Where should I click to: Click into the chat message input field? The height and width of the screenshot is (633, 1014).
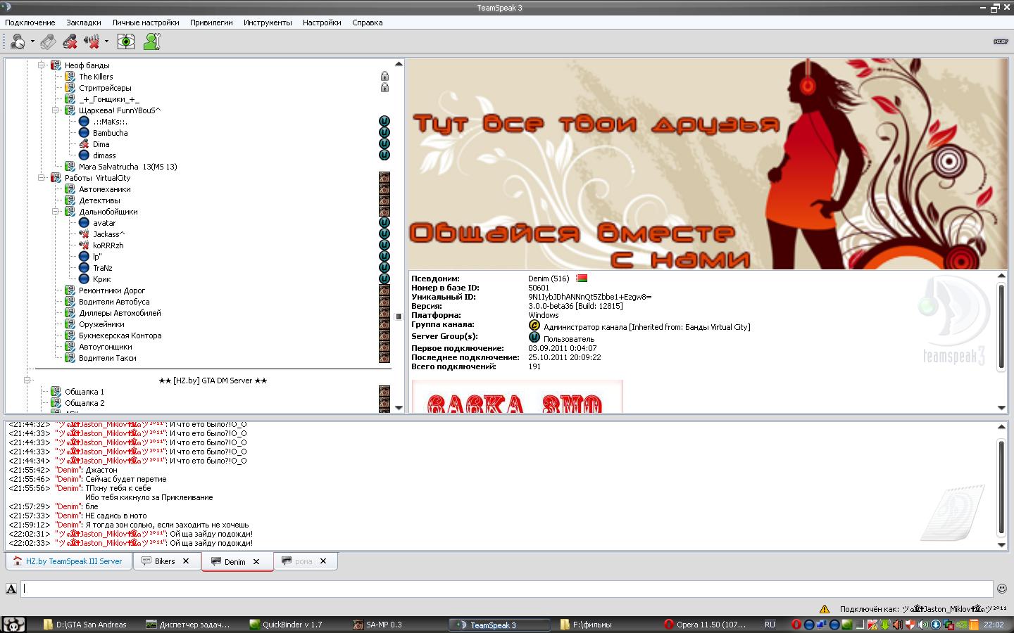point(507,589)
